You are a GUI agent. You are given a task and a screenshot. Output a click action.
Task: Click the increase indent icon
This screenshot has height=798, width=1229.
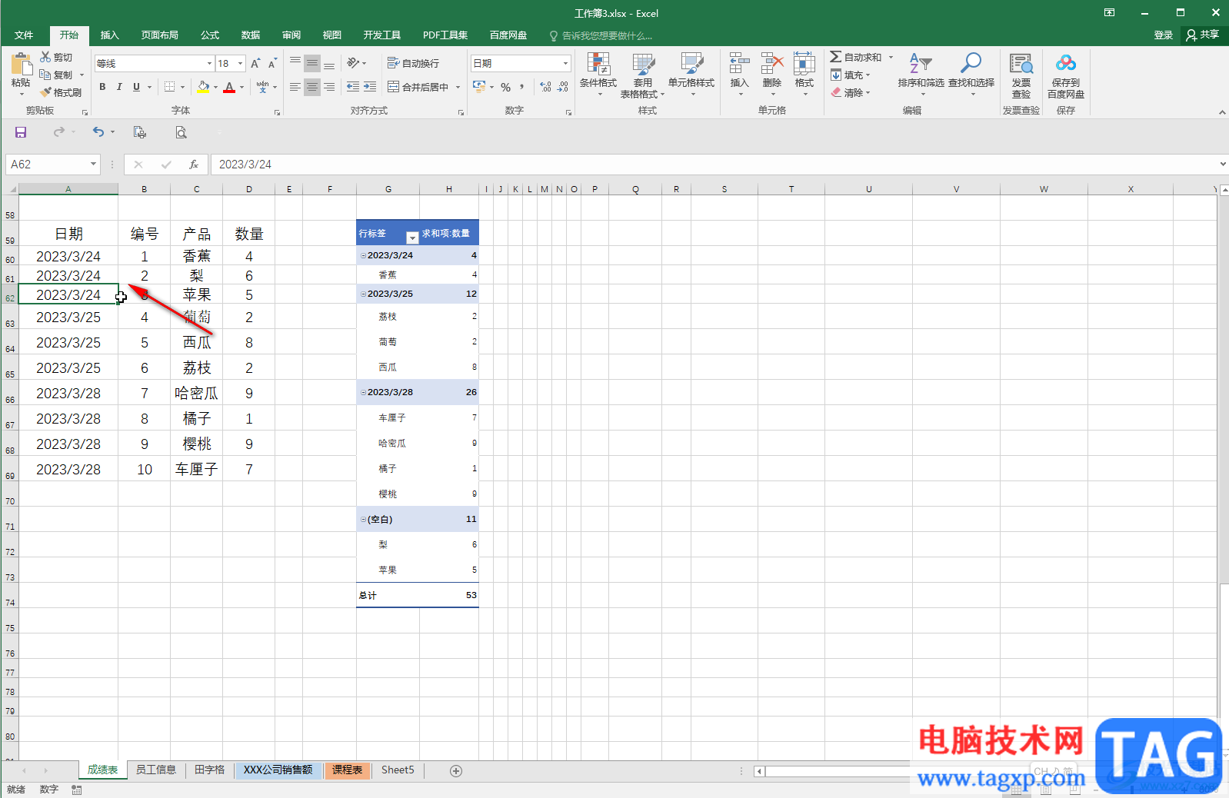(x=370, y=87)
